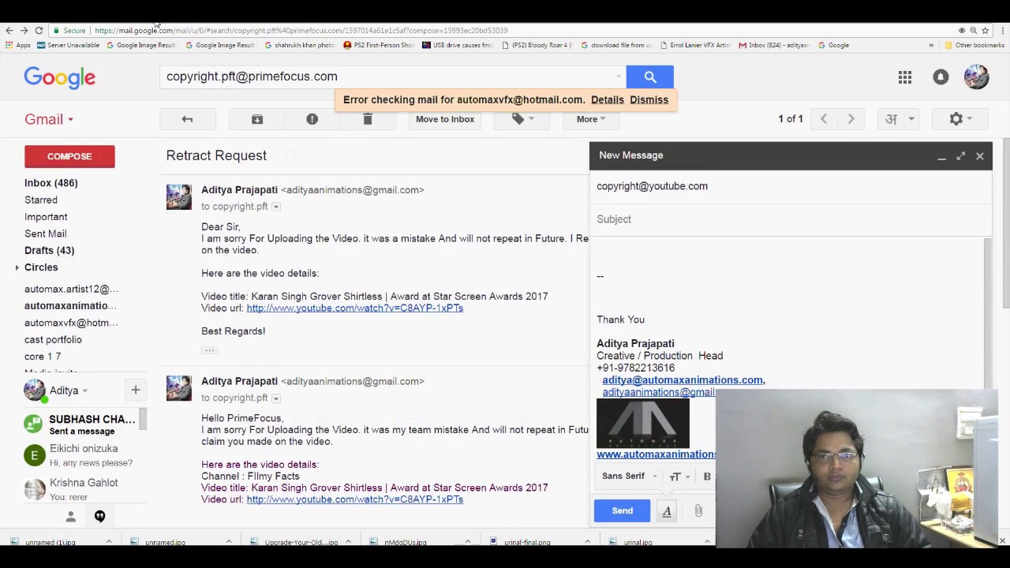
Task: Show trimmed content in first email
Action: click(x=209, y=349)
